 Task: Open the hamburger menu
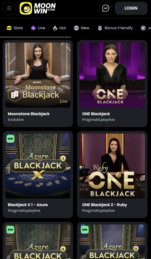pos(9,8)
